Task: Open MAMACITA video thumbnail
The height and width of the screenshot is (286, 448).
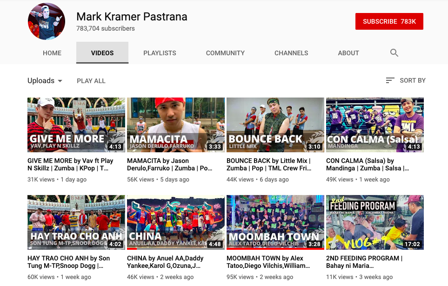Action: [176, 125]
